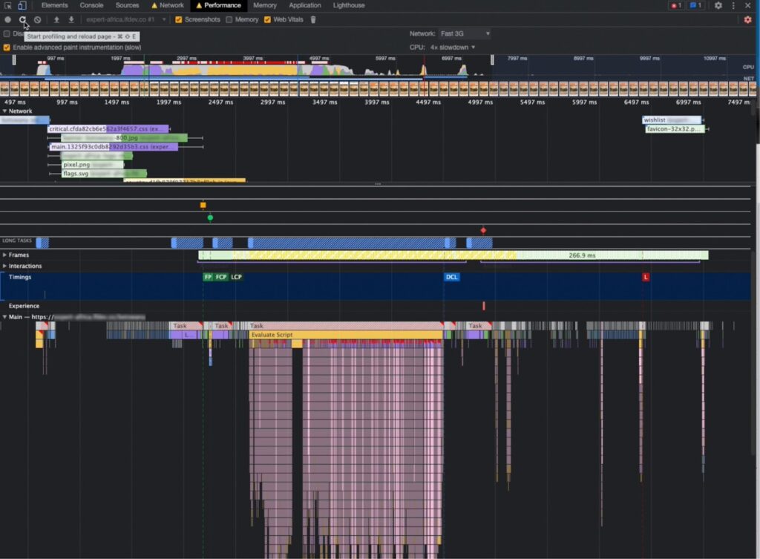Collapse the Network track
This screenshot has width=760, height=559.
[4, 111]
